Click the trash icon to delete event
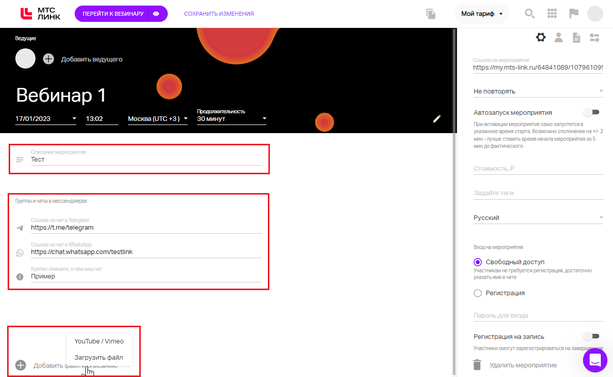613x377 pixels. (477, 365)
